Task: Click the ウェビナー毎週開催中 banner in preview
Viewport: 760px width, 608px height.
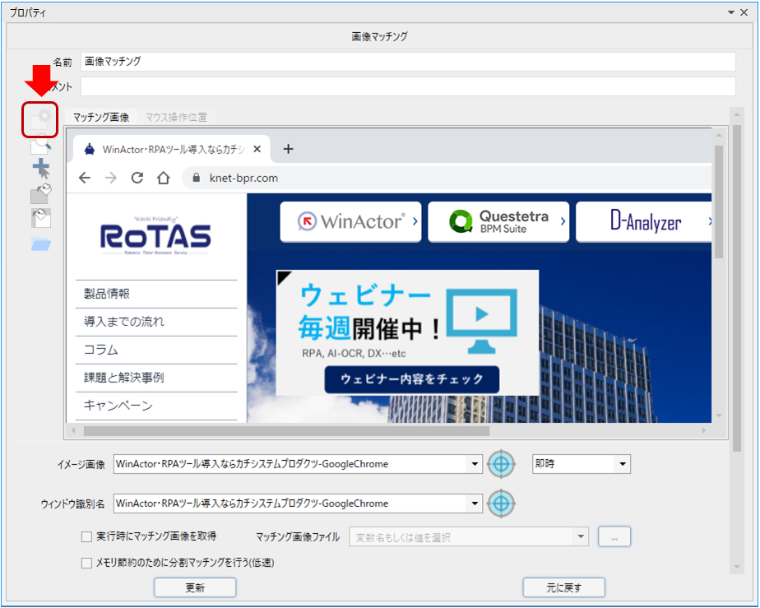Action: coord(407,332)
